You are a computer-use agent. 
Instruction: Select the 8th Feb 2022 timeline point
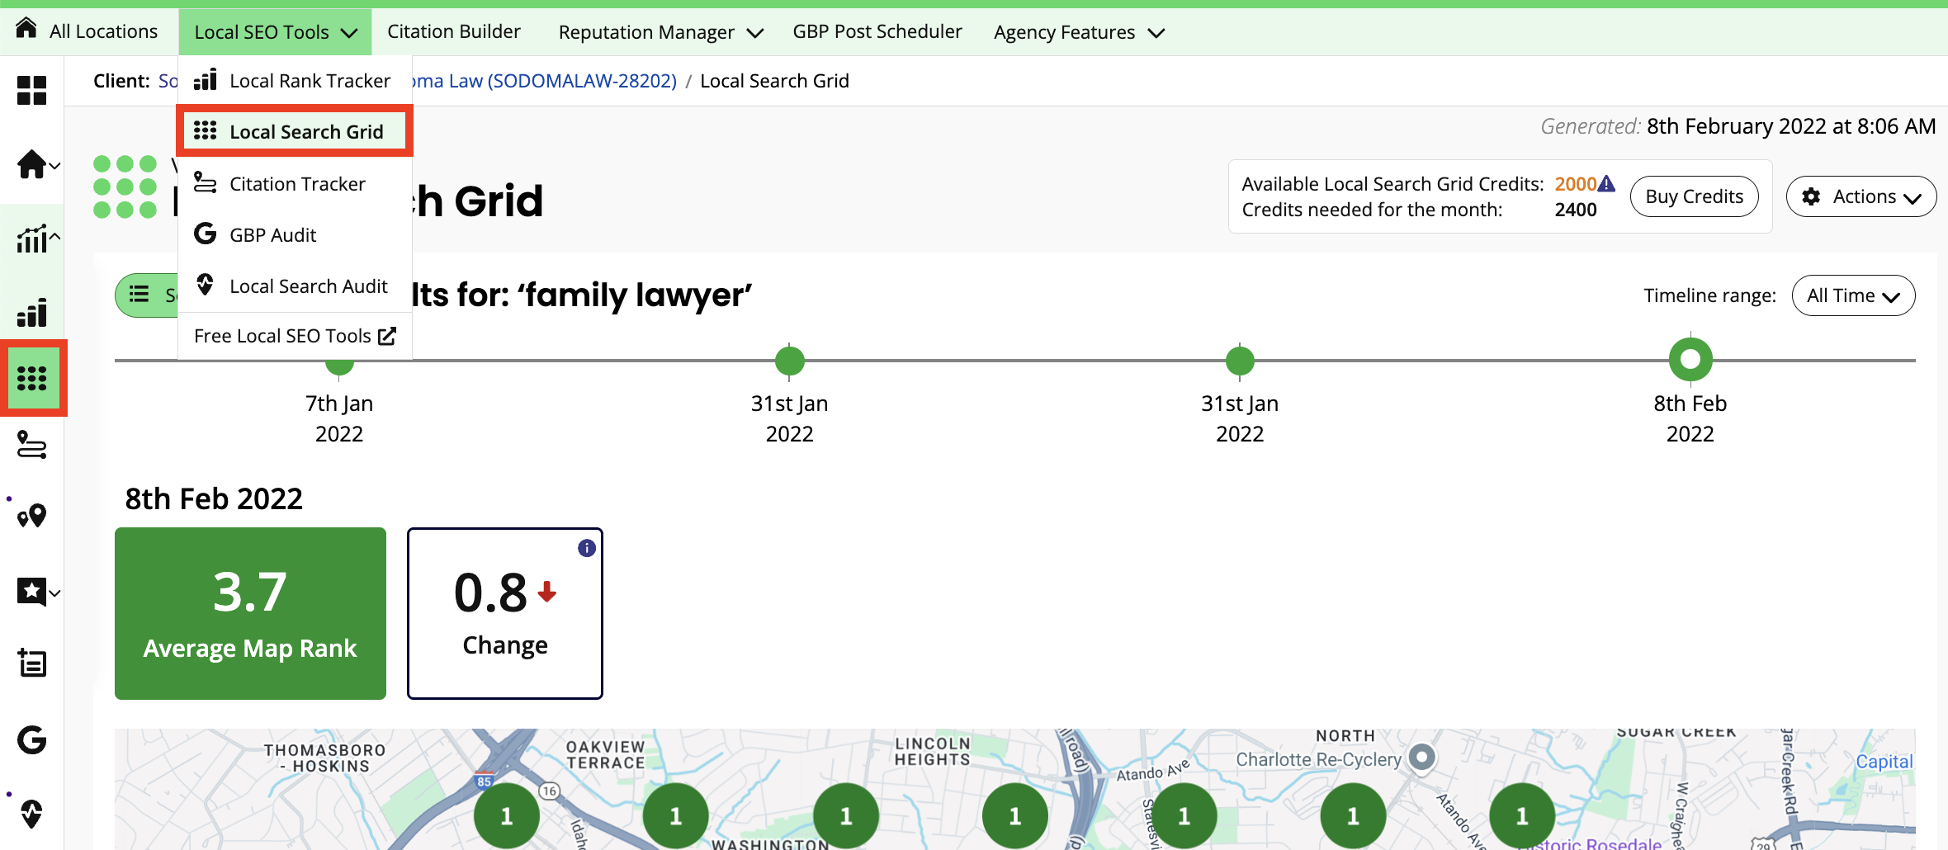click(x=1690, y=359)
